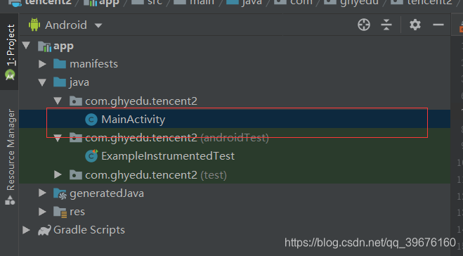The width and height of the screenshot is (463, 256).
Task: Click the (test) package folder icon
Action: (76, 174)
